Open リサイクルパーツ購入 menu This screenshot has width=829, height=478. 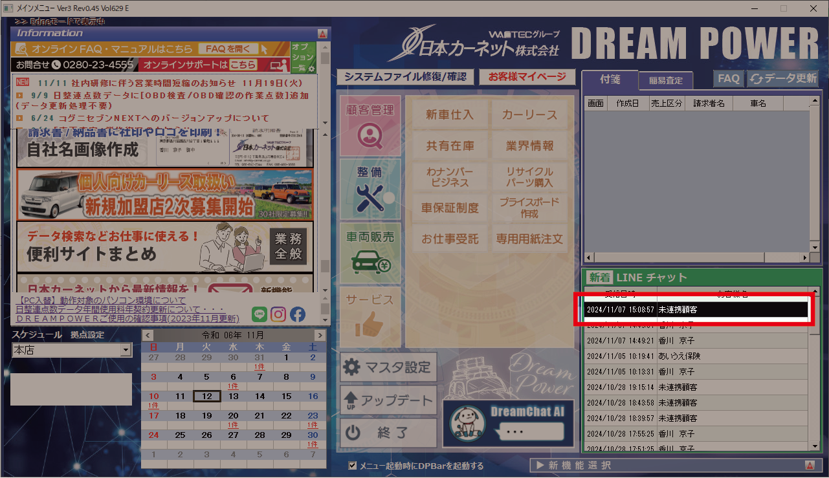(529, 177)
